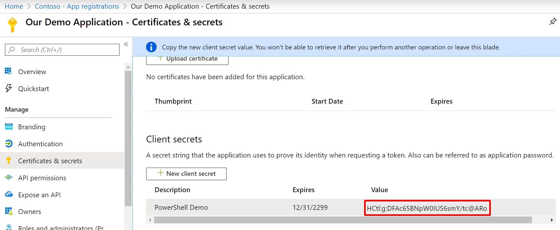Screen dimensions: 560x230
Task: Open the API permissions menu item
Action: (42, 178)
